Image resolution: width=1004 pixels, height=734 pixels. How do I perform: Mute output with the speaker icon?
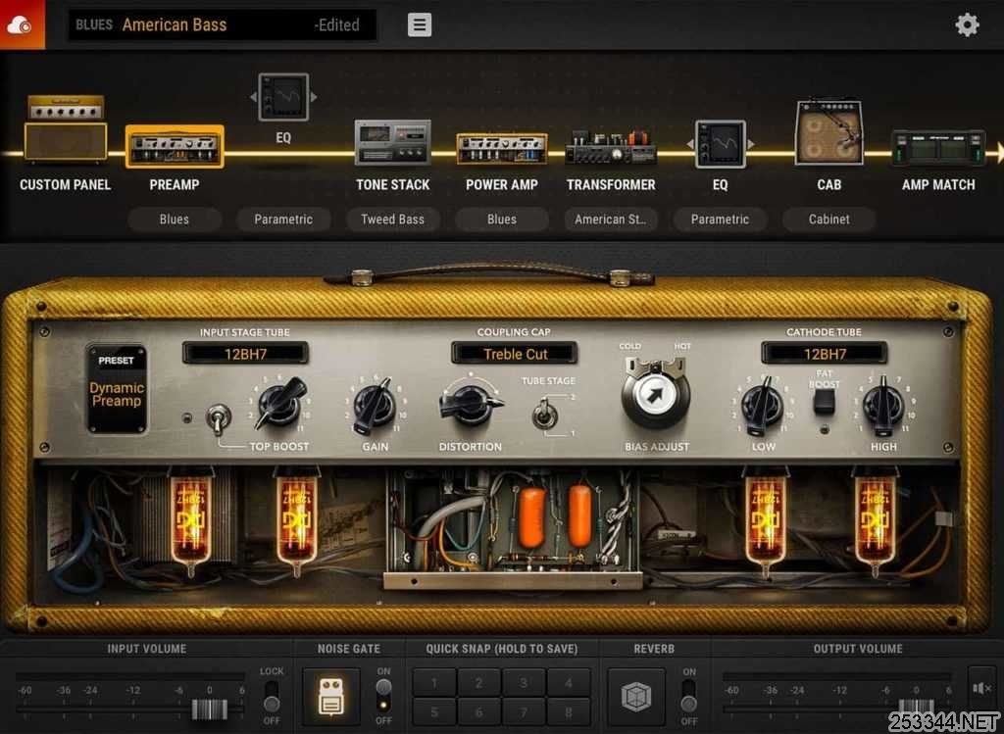click(x=982, y=689)
